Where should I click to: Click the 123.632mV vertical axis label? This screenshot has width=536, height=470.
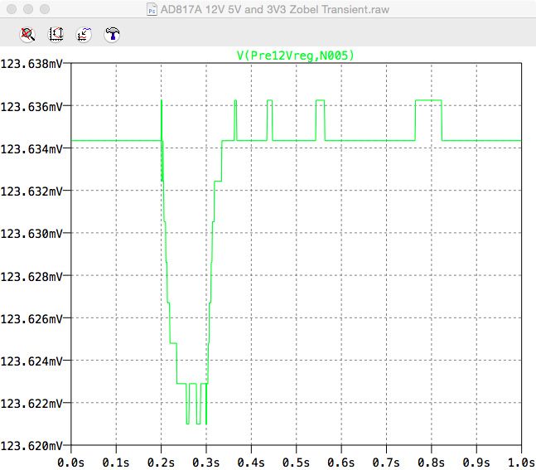click(31, 191)
